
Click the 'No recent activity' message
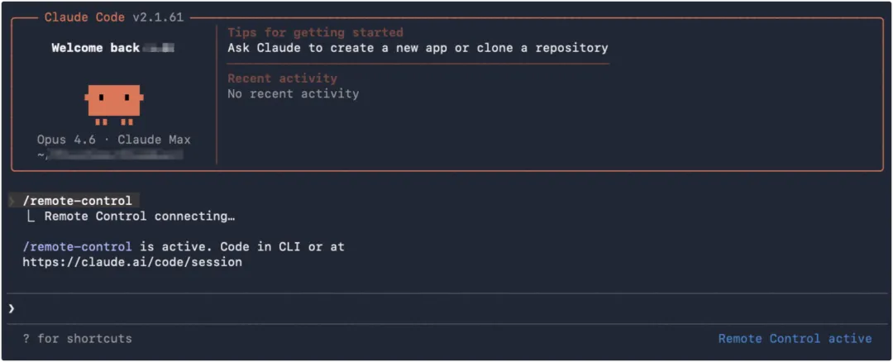[x=293, y=94]
